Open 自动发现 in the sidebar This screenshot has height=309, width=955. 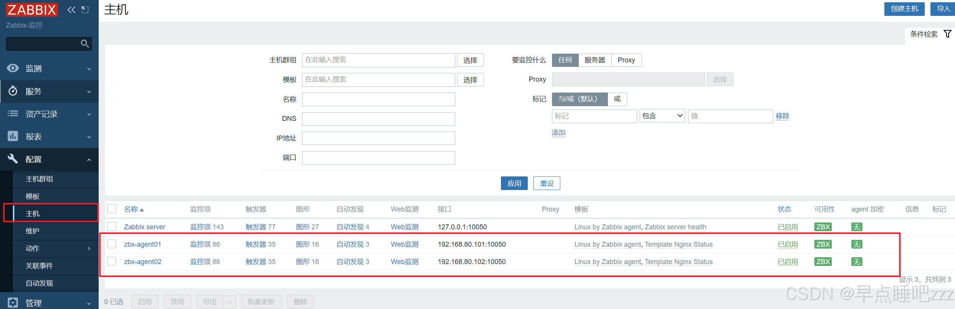point(39,283)
